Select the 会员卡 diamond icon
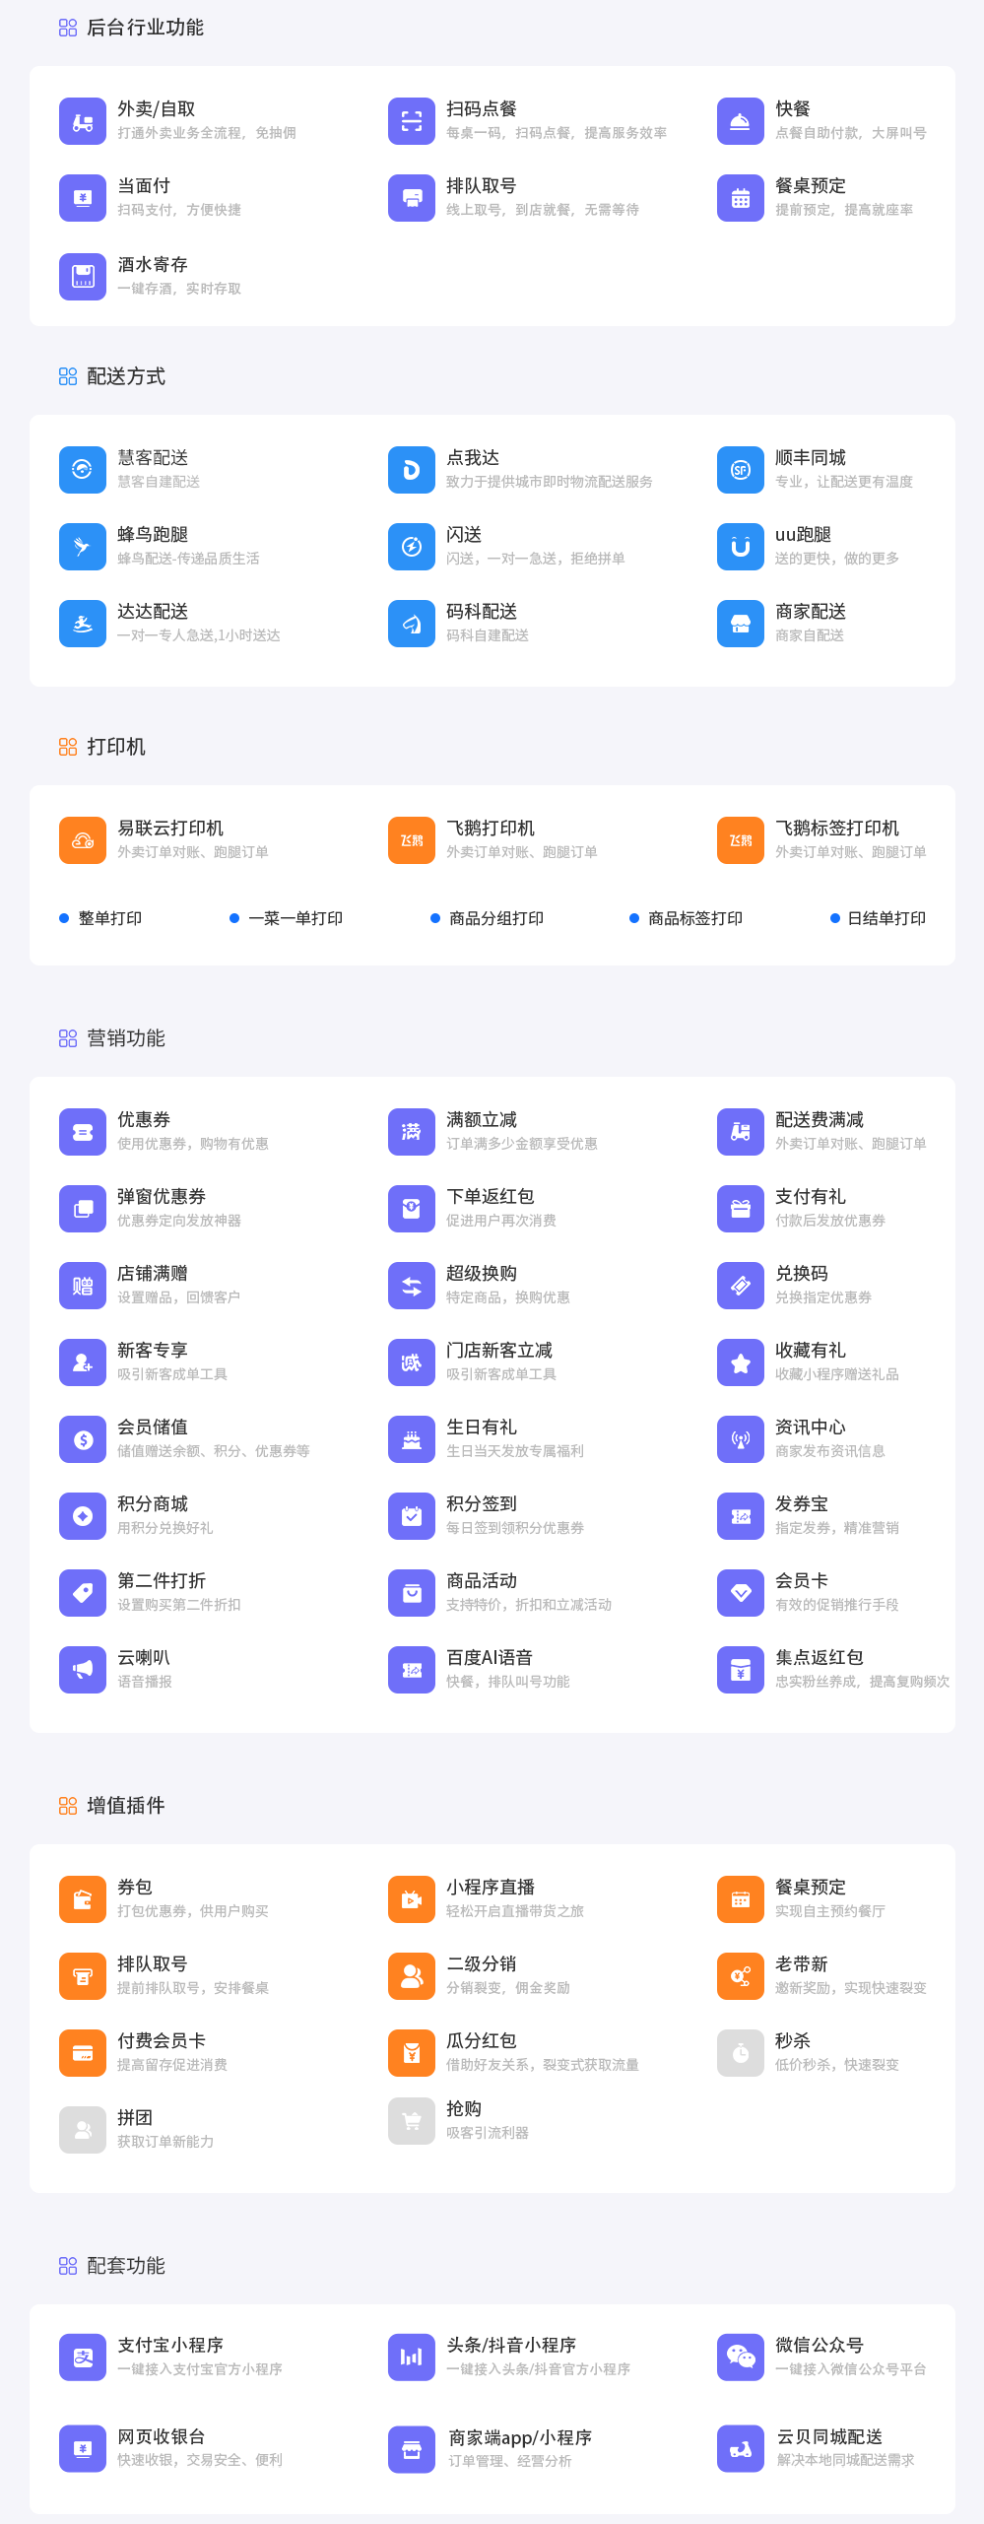The width and height of the screenshot is (984, 2524). coord(741,1593)
